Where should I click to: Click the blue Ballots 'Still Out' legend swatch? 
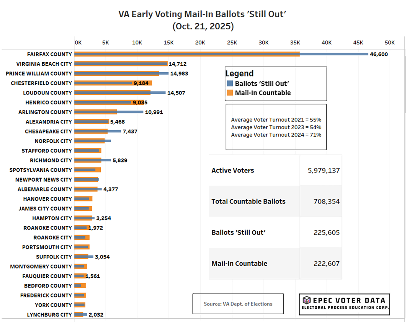tap(230, 83)
